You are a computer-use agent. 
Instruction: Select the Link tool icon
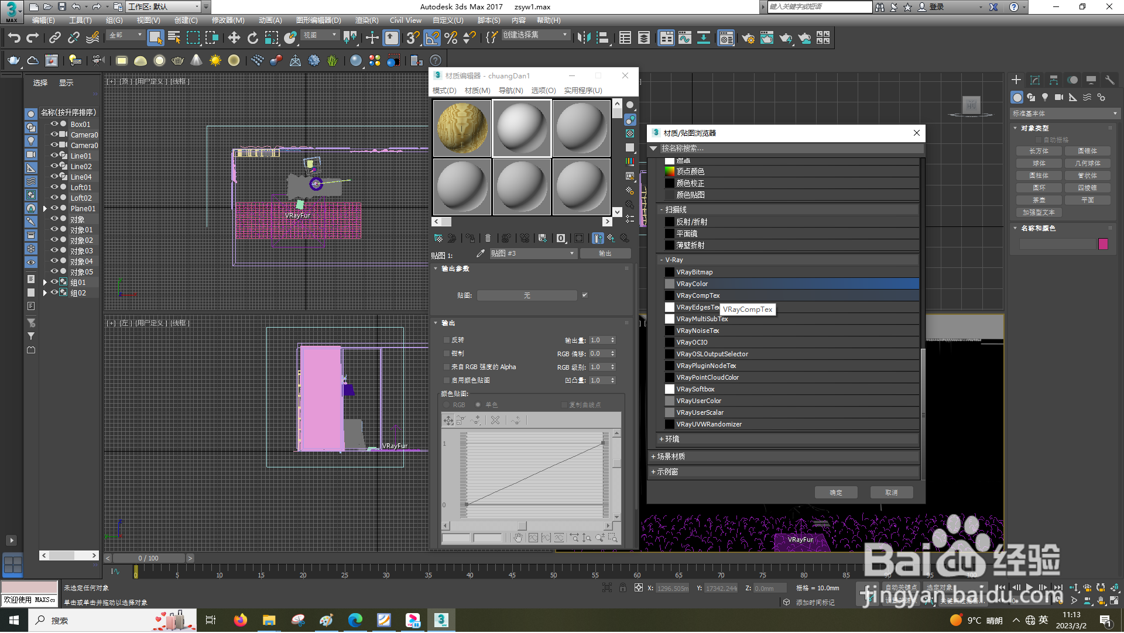click(x=55, y=38)
